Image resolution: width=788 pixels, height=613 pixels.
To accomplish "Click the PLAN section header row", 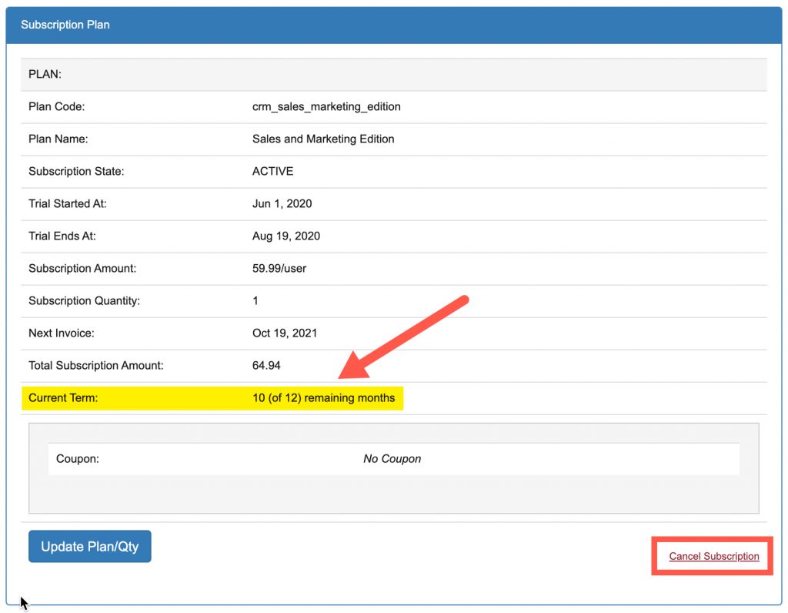I will point(42,74).
